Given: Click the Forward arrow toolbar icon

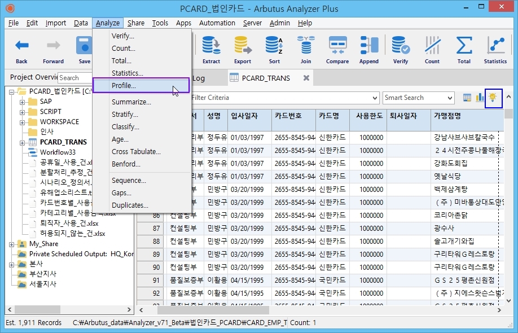Looking at the screenshot, I should [53, 46].
